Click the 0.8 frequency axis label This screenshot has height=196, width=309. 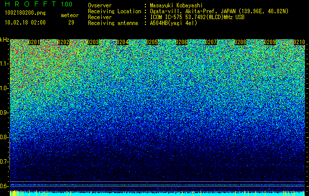(x=4, y=137)
